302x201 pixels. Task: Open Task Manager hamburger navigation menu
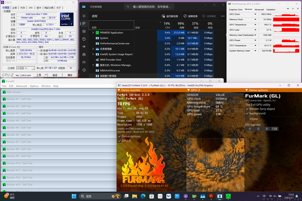[x=84, y=16]
